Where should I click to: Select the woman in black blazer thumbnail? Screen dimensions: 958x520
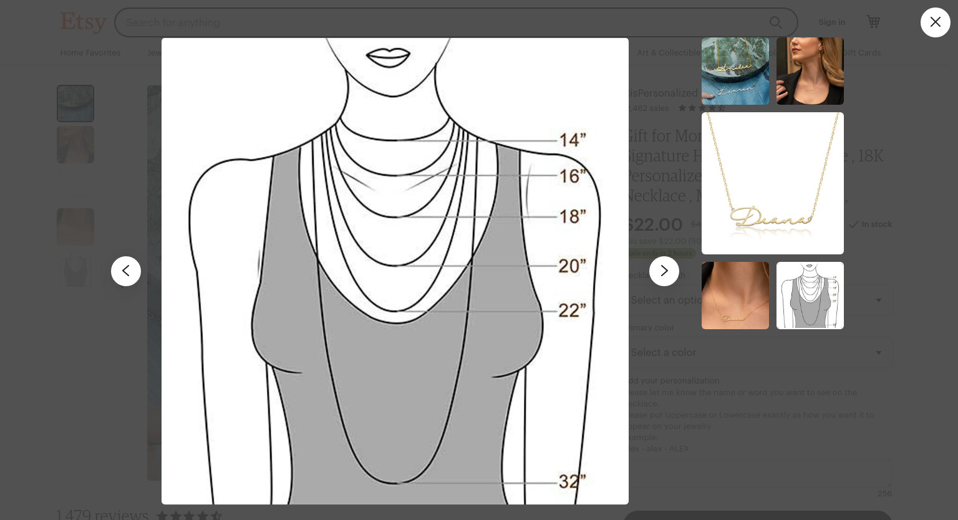(x=810, y=70)
